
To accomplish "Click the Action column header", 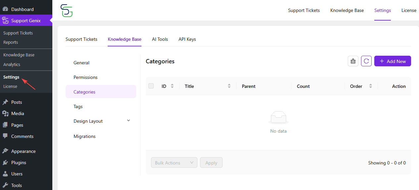I will (x=399, y=86).
